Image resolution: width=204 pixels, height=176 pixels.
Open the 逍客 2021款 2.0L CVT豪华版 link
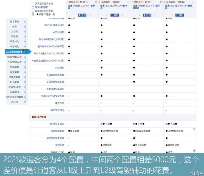pyautogui.click(x=114, y=7)
